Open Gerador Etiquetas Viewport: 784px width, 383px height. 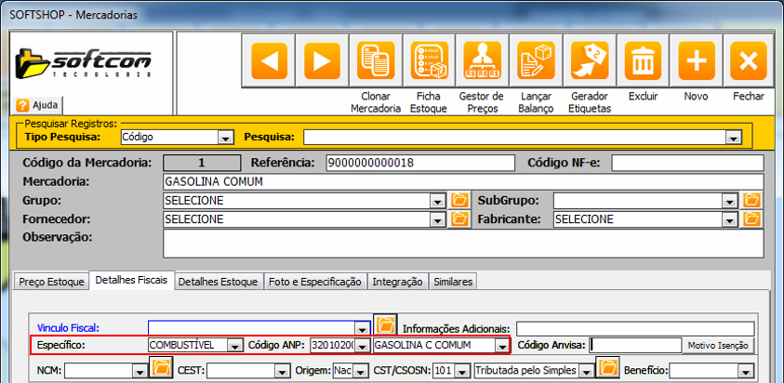click(591, 62)
